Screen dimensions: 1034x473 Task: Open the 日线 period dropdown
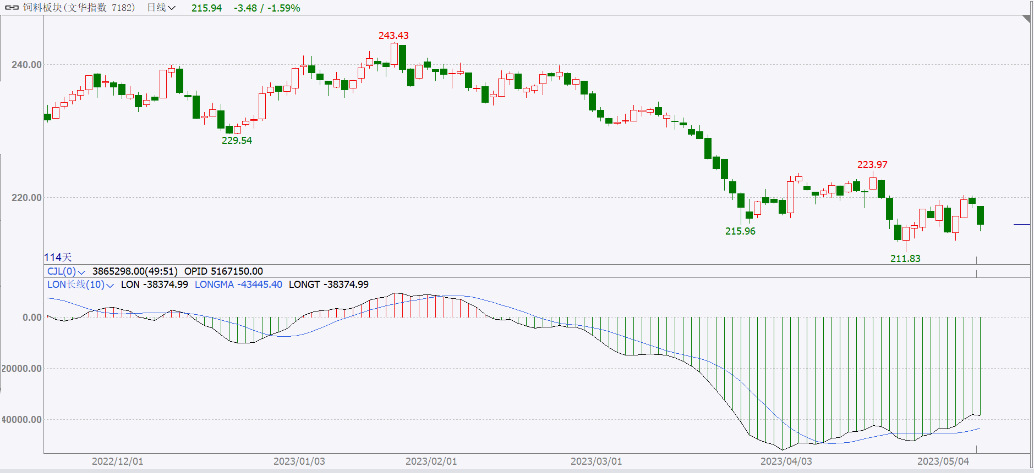[x=161, y=8]
